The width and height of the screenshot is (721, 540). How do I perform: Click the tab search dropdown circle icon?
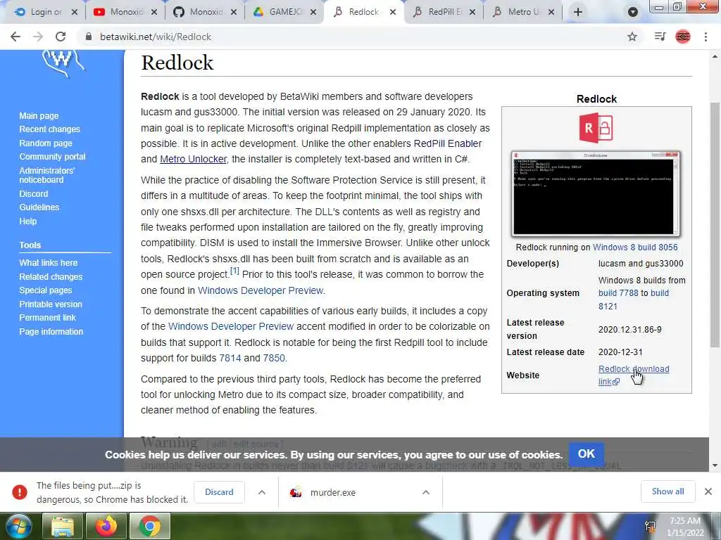tap(633, 12)
